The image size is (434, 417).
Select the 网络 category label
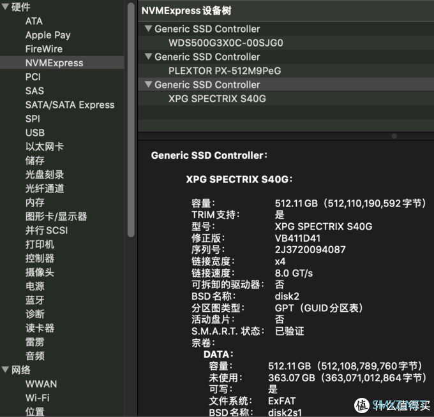click(x=21, y=370)
